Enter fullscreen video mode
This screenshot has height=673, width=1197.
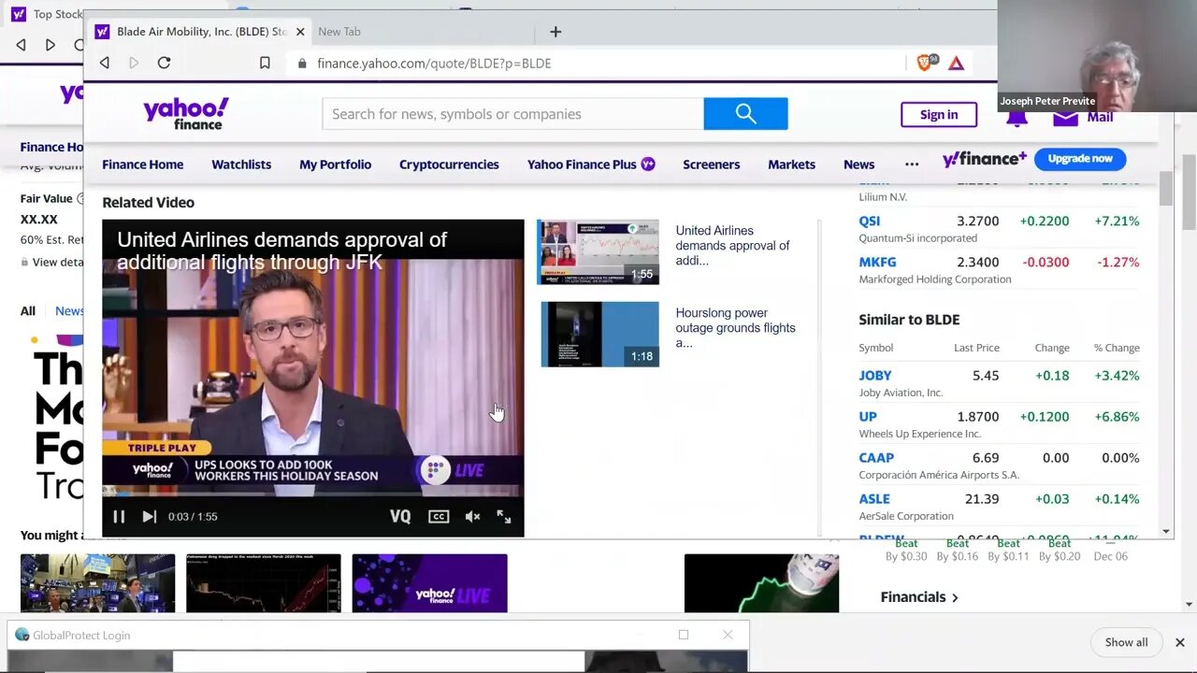(504, 516)
